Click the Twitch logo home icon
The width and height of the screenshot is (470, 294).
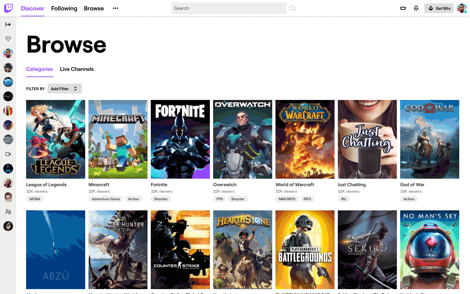click(8, 8)
